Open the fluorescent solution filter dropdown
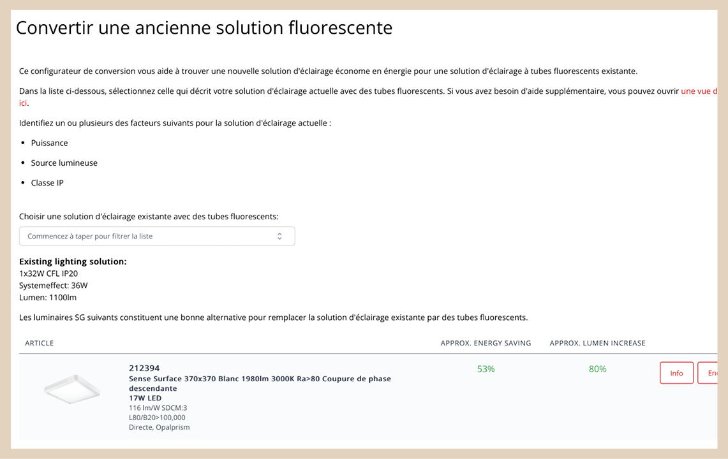The image size is (728, 459). [x=157, y=237]
